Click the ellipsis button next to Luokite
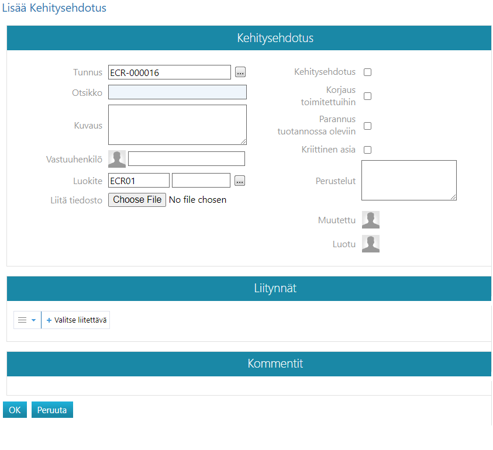This screenshot has width=493, height=450. tap(240, 181)
